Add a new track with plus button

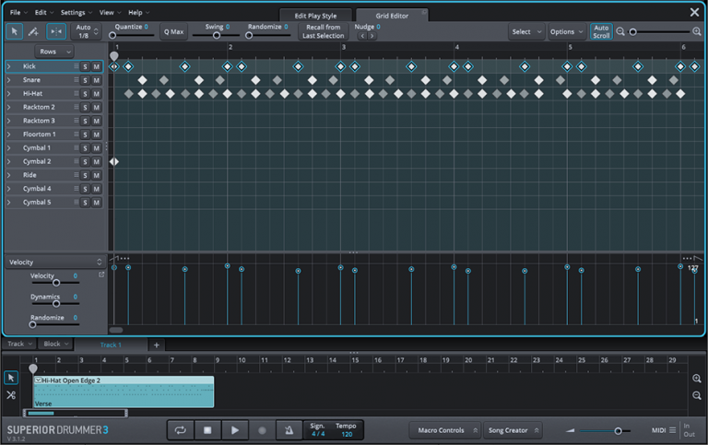point(157,345)
